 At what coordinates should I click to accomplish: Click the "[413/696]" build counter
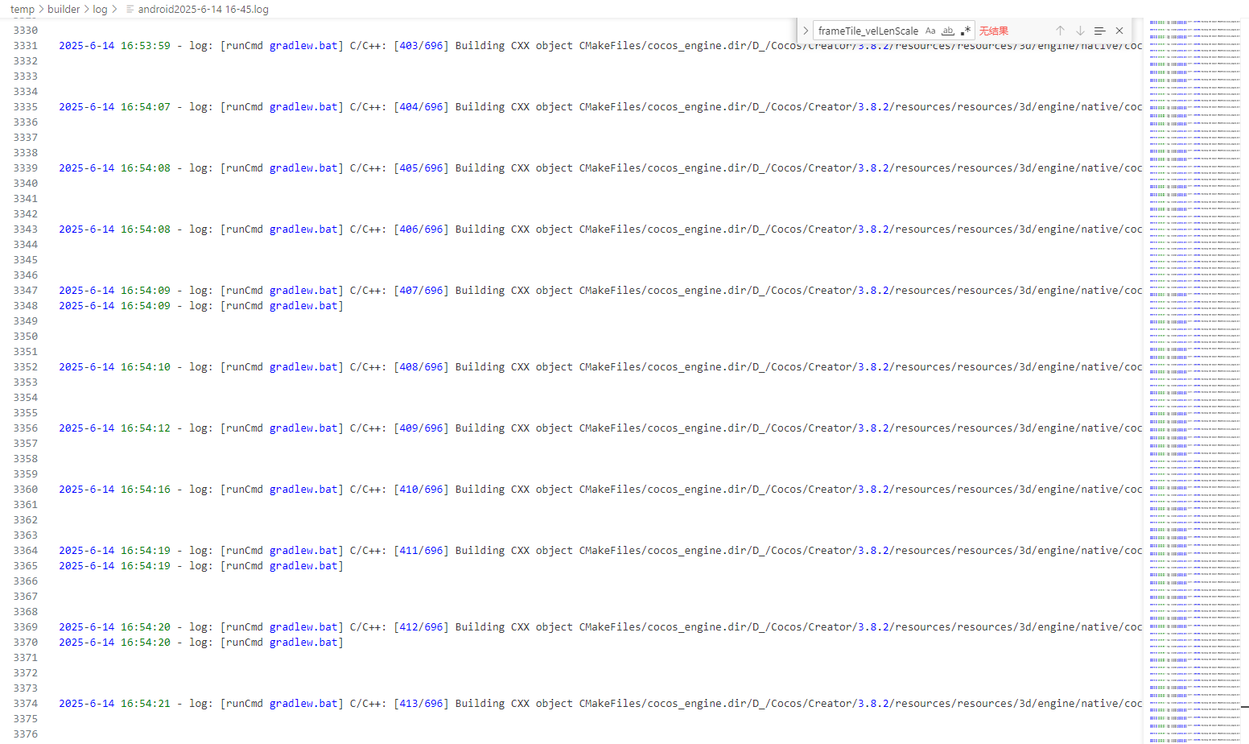422,704
